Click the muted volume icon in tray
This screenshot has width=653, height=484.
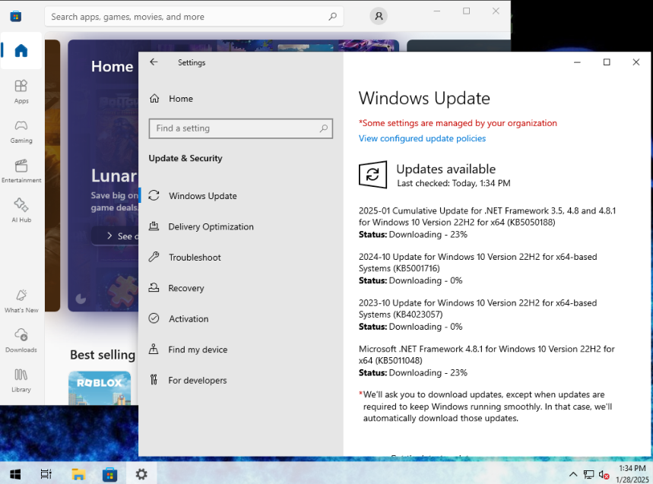coord(604,474)
